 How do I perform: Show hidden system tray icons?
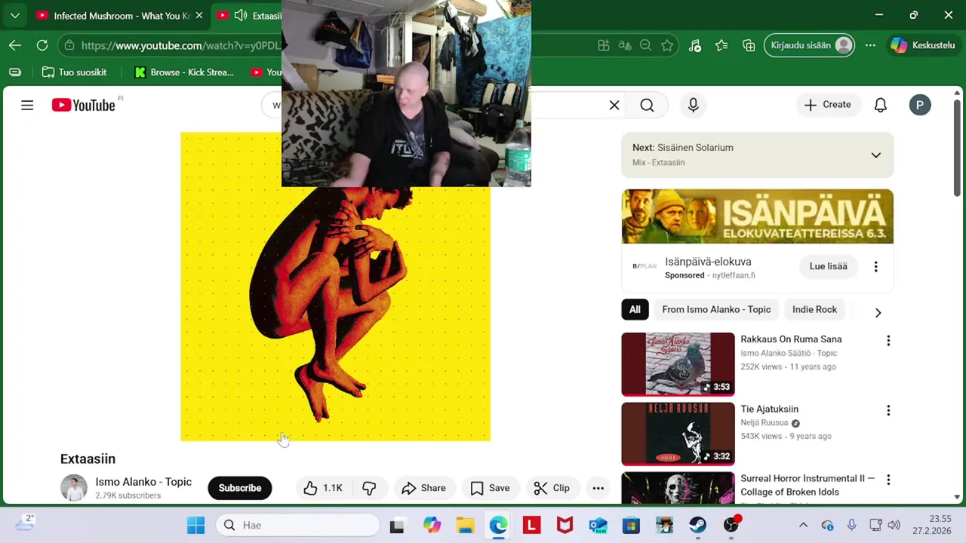[803, 525]
